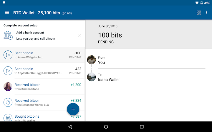The height and width of the screenshot is (132, 212).
Task: Tap the plus floating action button
Action: 73,109
